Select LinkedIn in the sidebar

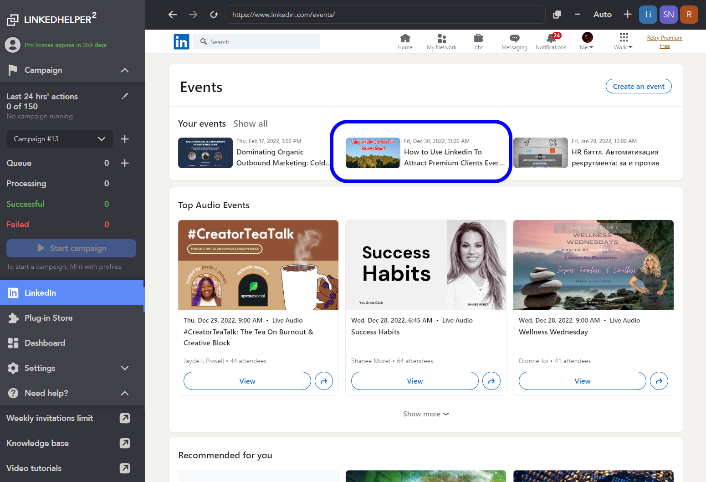(x=72, y=293)
